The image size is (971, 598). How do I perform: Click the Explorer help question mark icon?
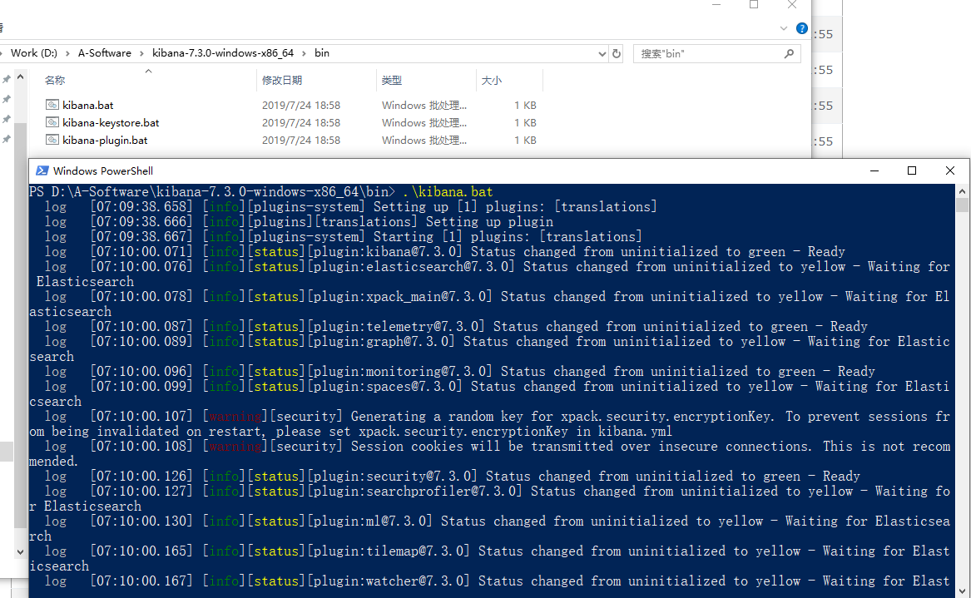[x=802, y=28]
